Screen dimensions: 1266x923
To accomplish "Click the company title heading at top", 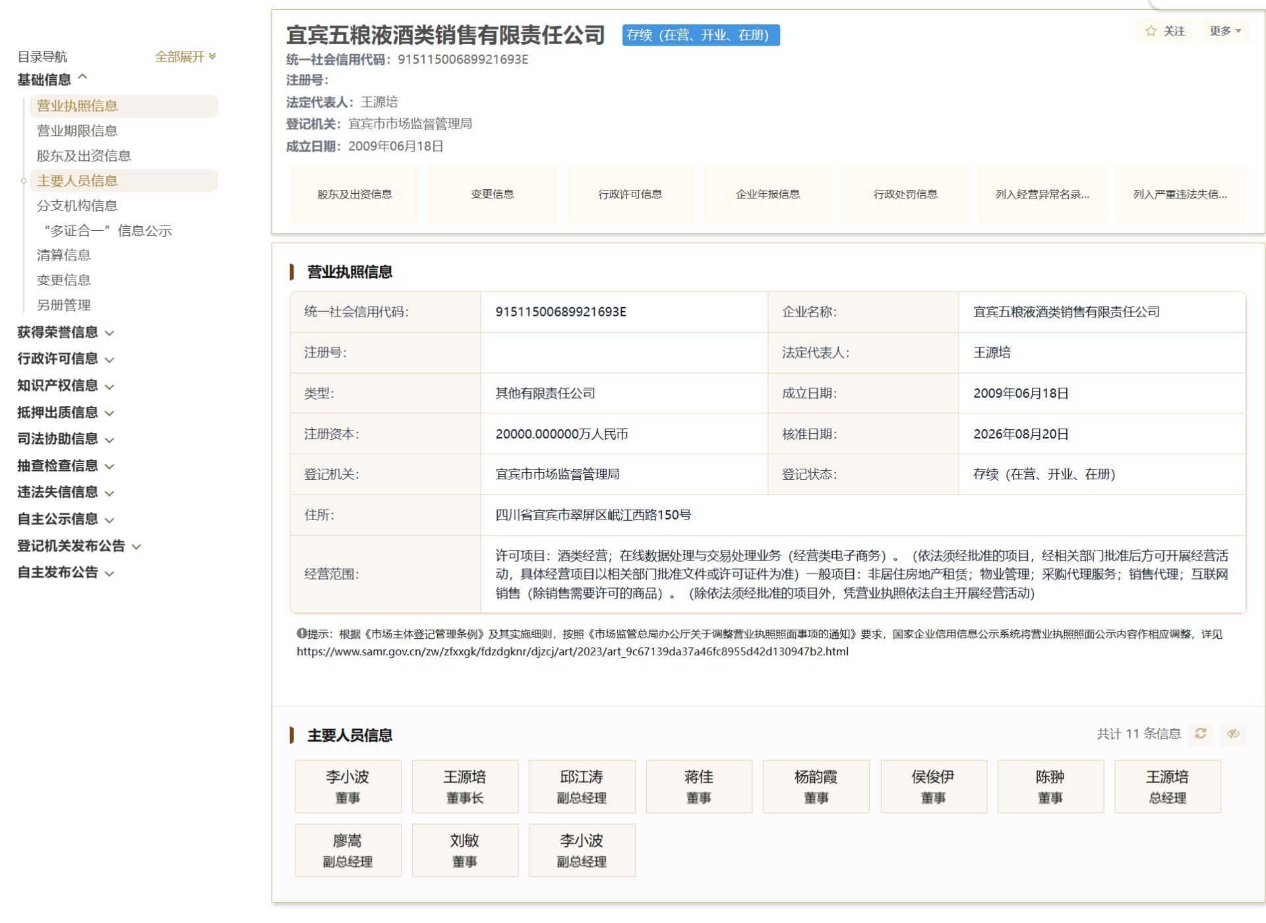I will pyautogui.click(x=446, y=35).
